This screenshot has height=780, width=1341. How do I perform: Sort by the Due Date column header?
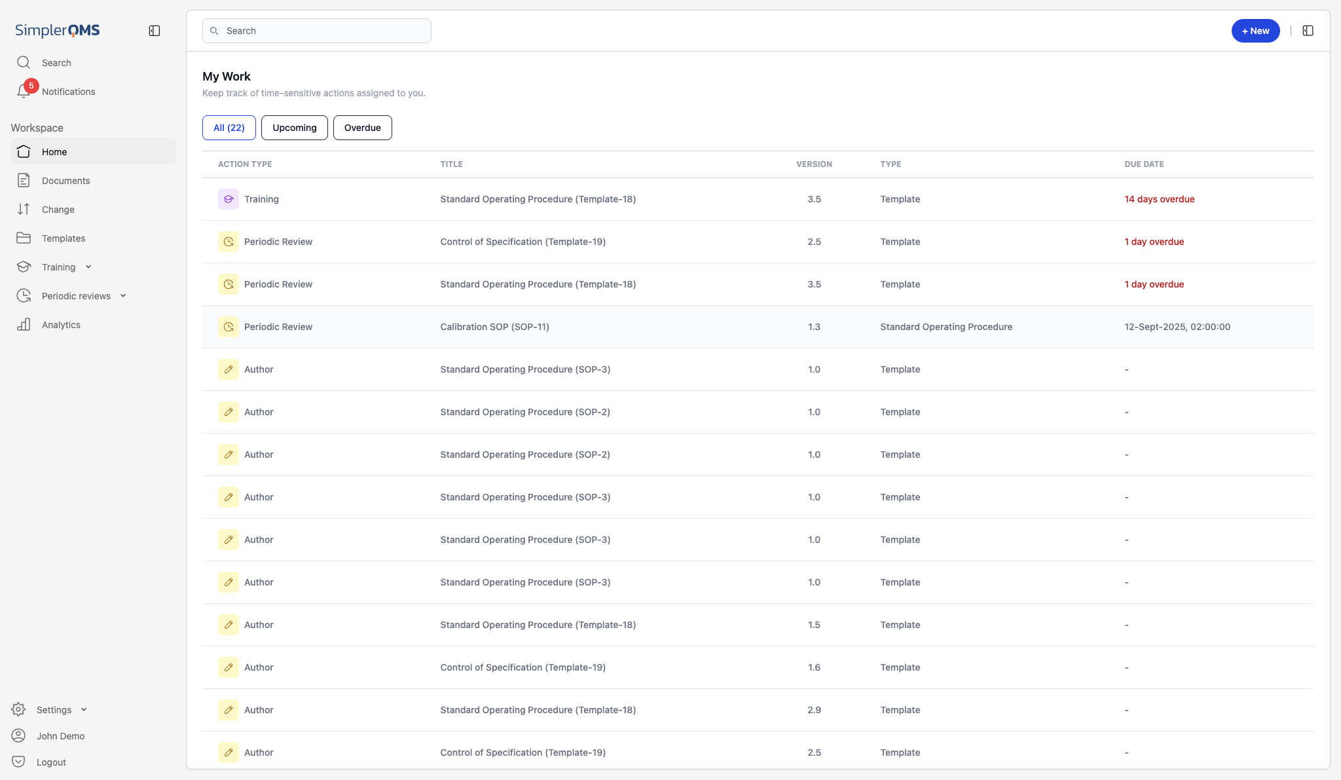point(1144,164)
